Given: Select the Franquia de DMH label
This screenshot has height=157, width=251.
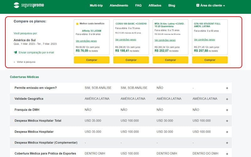Looking at the screenshot, I should (27, 110).
